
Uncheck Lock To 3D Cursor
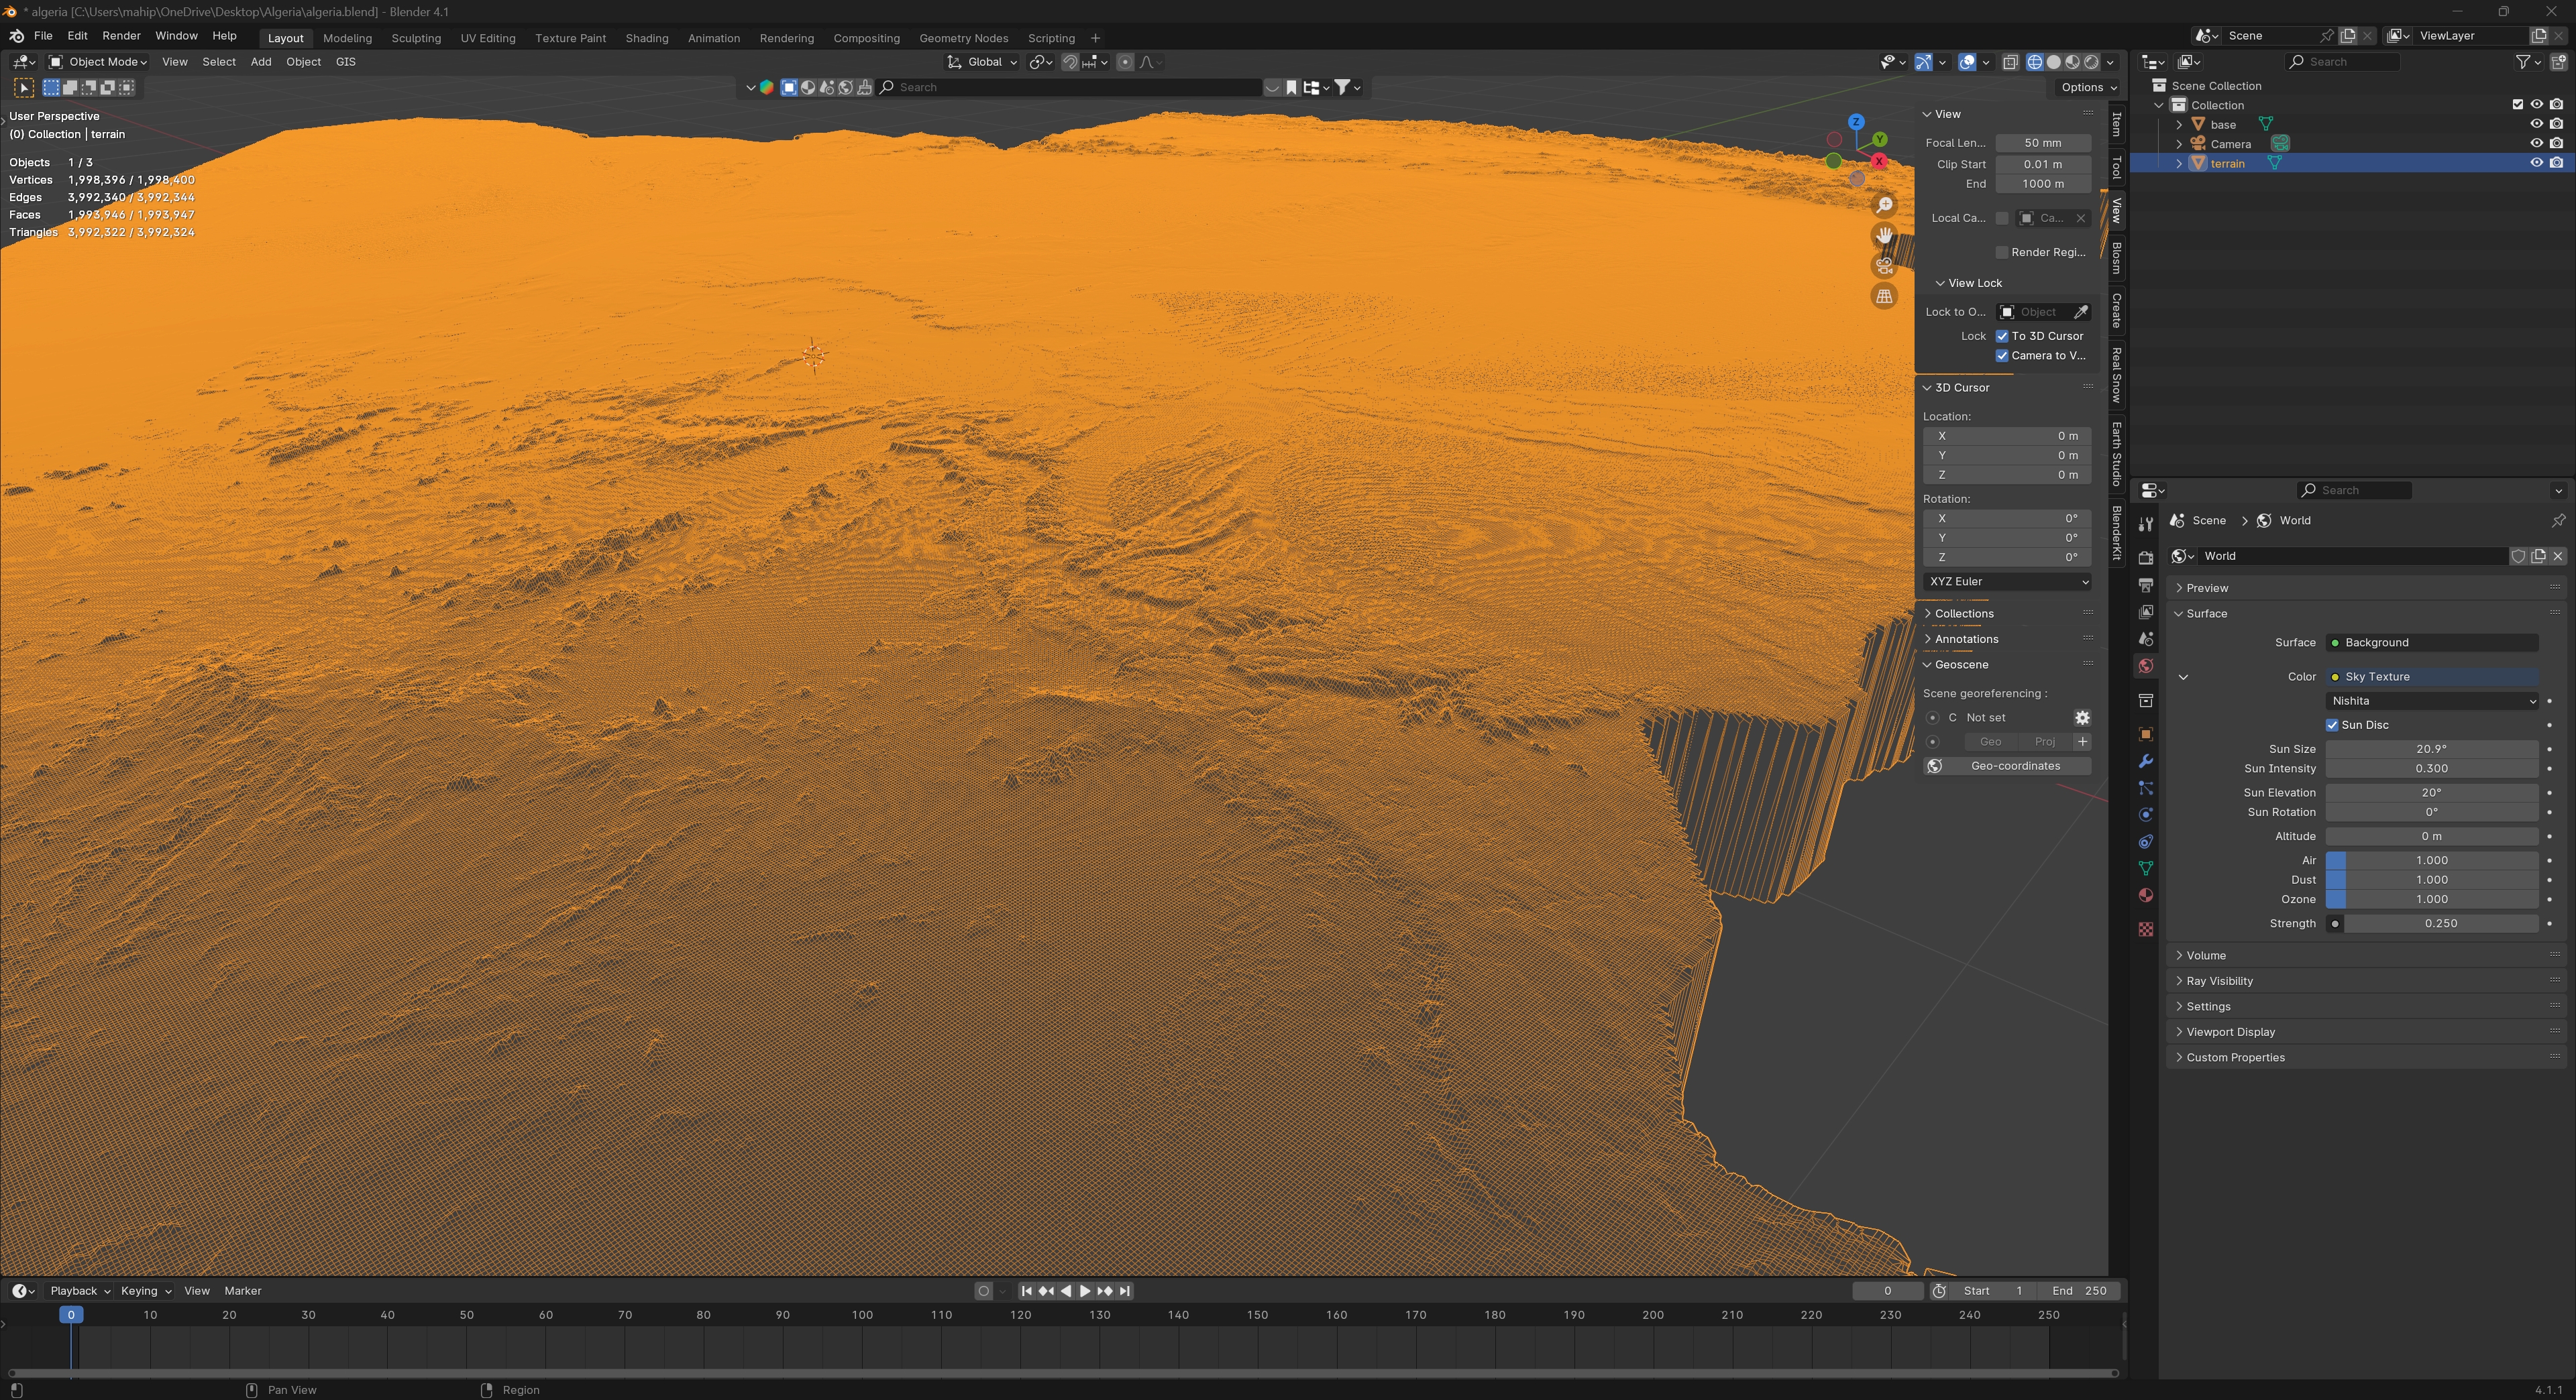(2002, 336)
